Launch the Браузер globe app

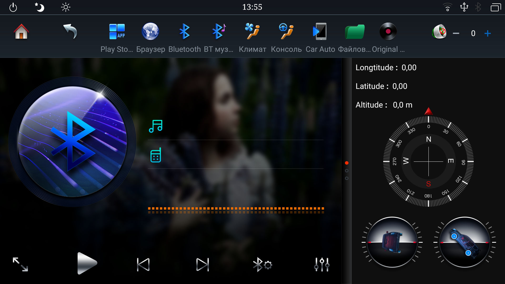pos(150,38)
